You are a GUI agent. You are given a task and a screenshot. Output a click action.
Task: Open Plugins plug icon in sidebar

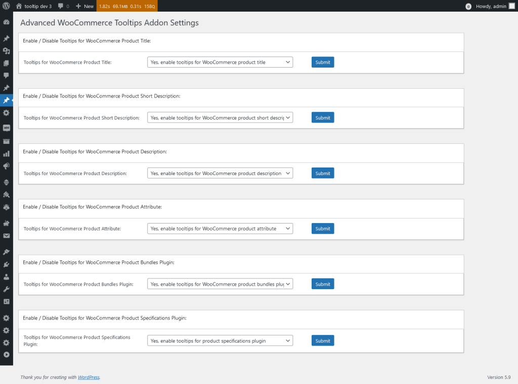pos(6,265)
